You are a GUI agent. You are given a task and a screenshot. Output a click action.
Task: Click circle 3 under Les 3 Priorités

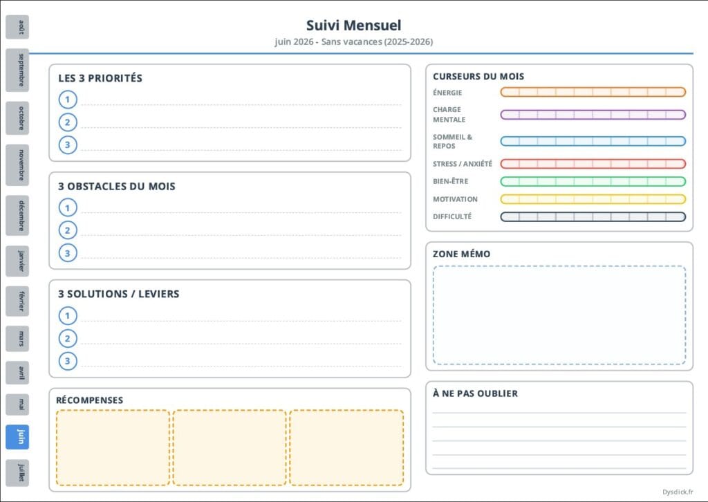coord(68,145)
